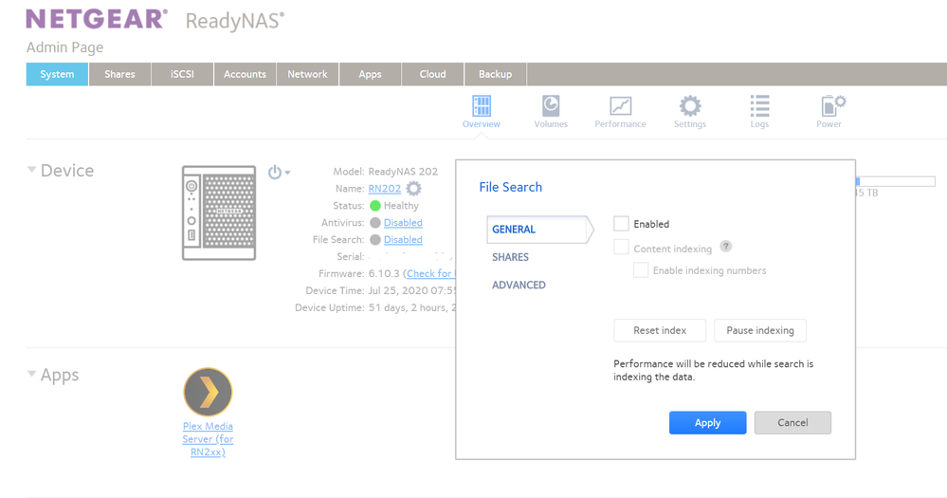The width and height of the screenshot is (947, 498).
Task: Click the Content indexing help question mark
Action: [726, 247]
